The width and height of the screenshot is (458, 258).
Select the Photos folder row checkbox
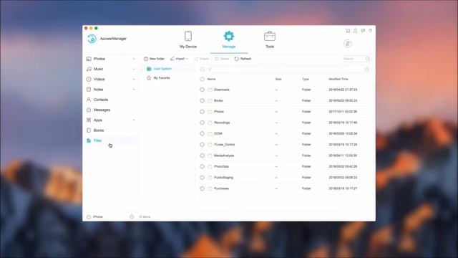202,112
